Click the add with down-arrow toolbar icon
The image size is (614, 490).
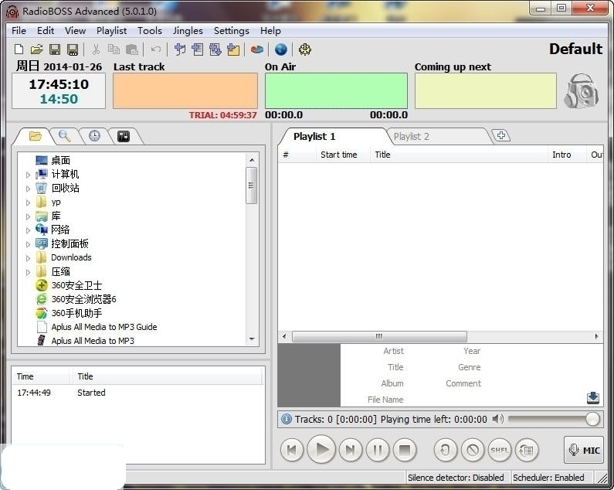pyautogui.click(x=215, y=49)
